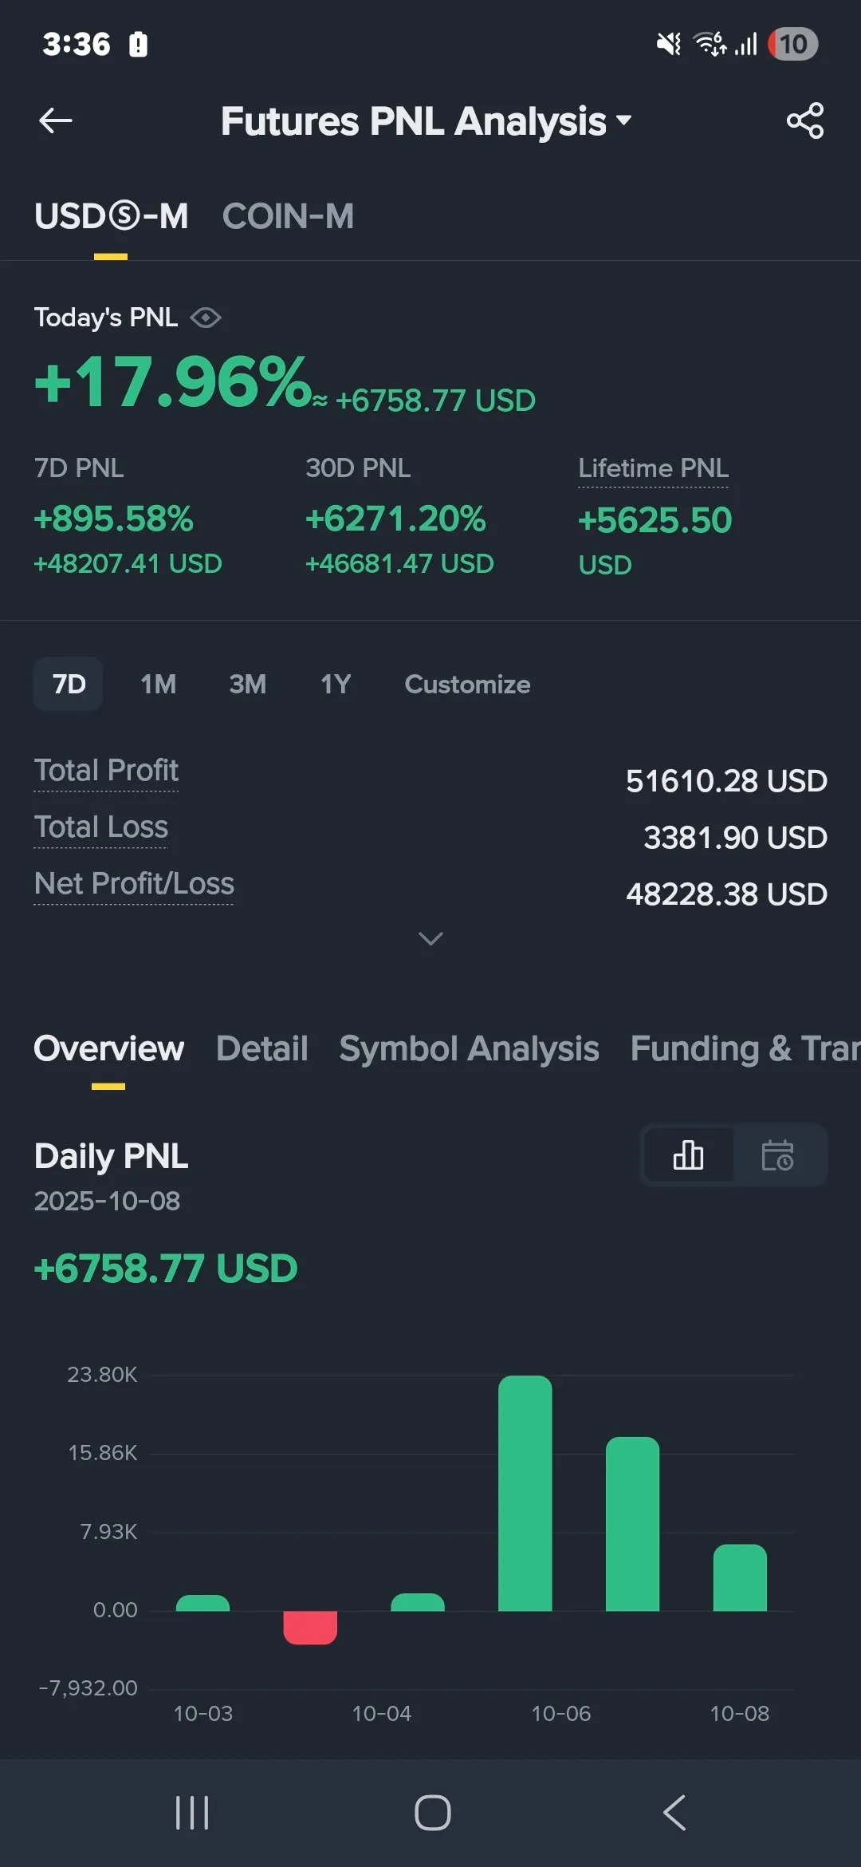Image resolution: width=861 pixels, height=1867 pixels.
Task: Hide Today's PNL with eye icon
Action: (206, 318)
